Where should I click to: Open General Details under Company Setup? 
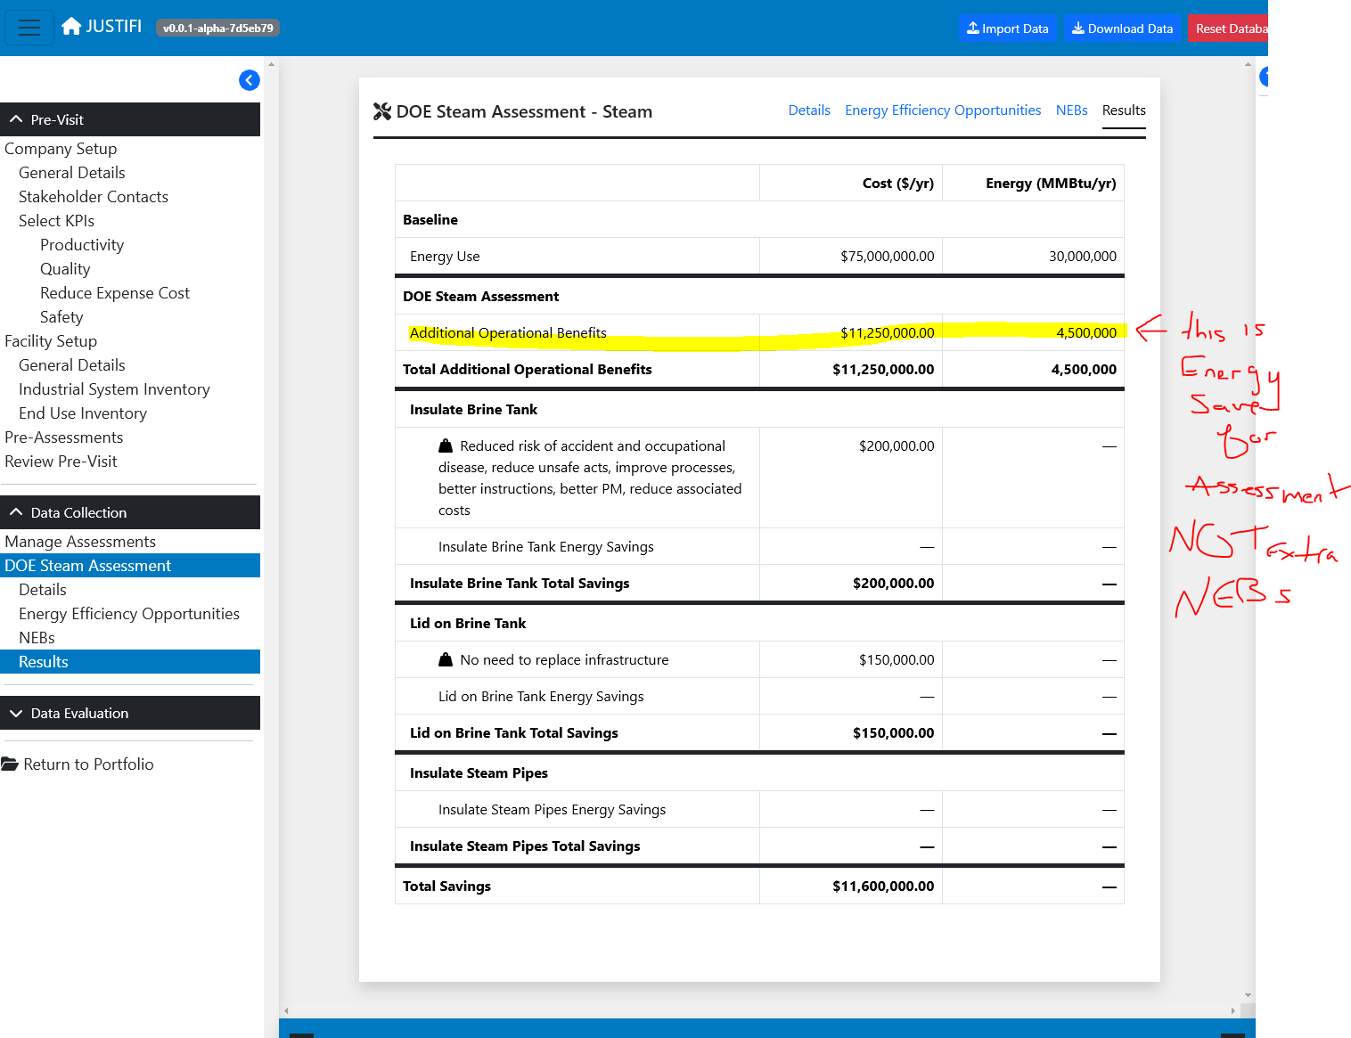point(72,173)
